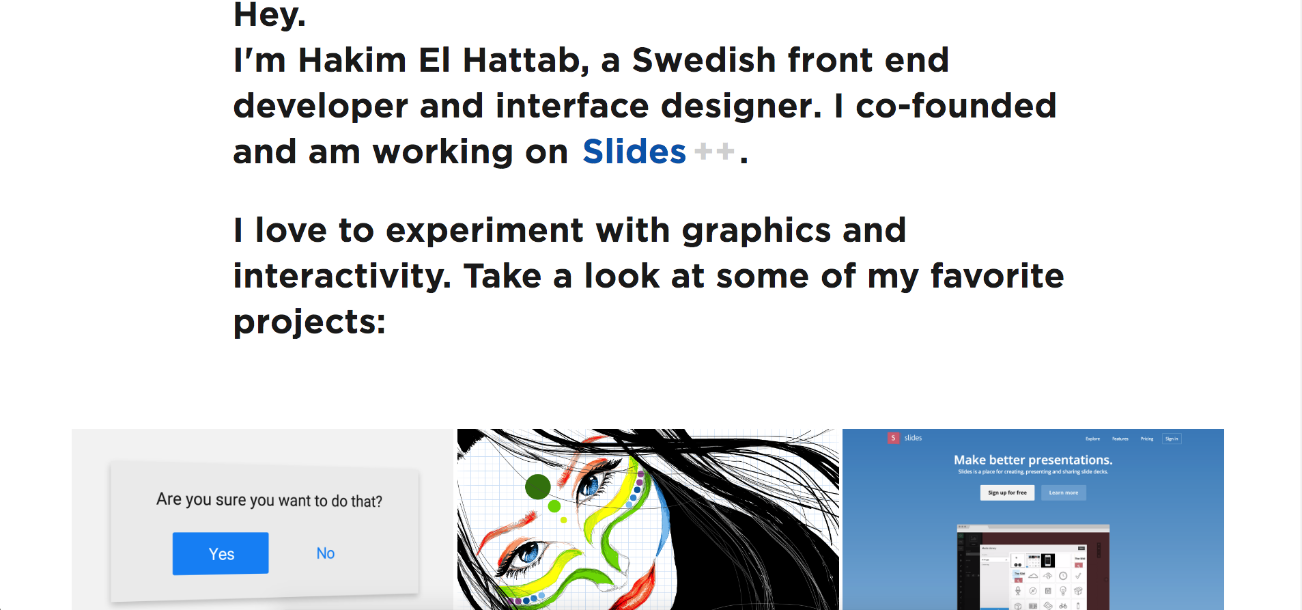This screenshot has width=1302, height=610.
Task: Click the Yes button in the dialog preview
Action: (x=221, y=553)
